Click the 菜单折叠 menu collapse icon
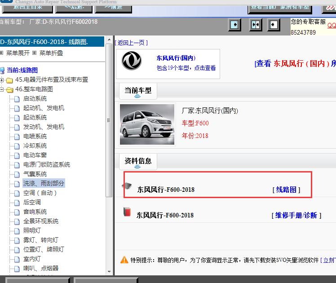 (34, 53)
